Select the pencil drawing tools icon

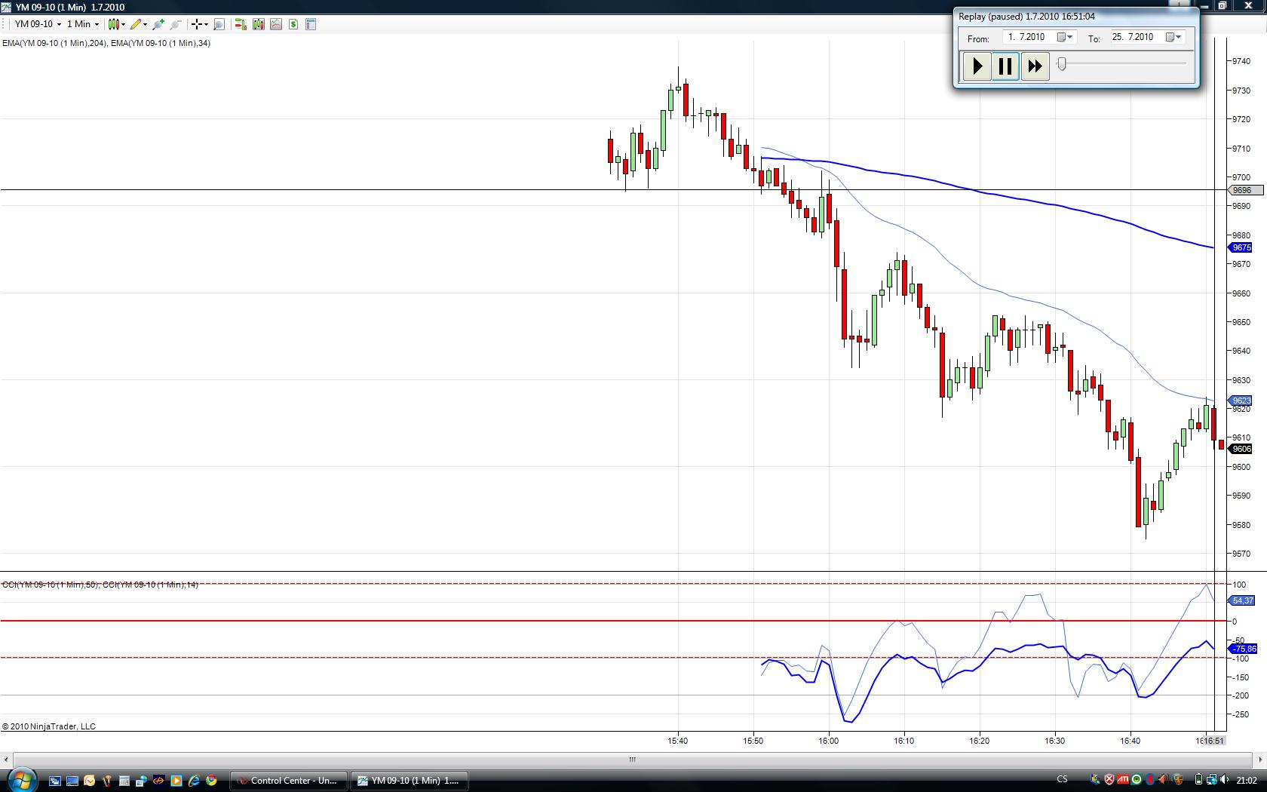[x=136, y=24]
